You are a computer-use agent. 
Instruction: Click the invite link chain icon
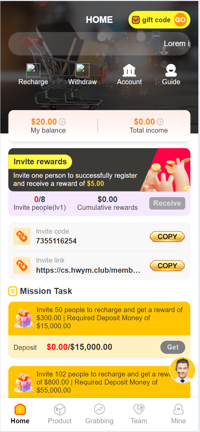[22, 265]
